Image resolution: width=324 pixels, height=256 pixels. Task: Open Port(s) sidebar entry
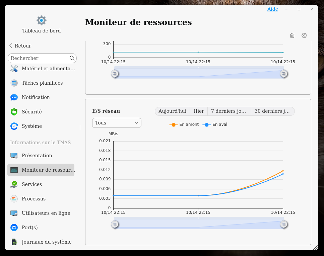point(29,228)
